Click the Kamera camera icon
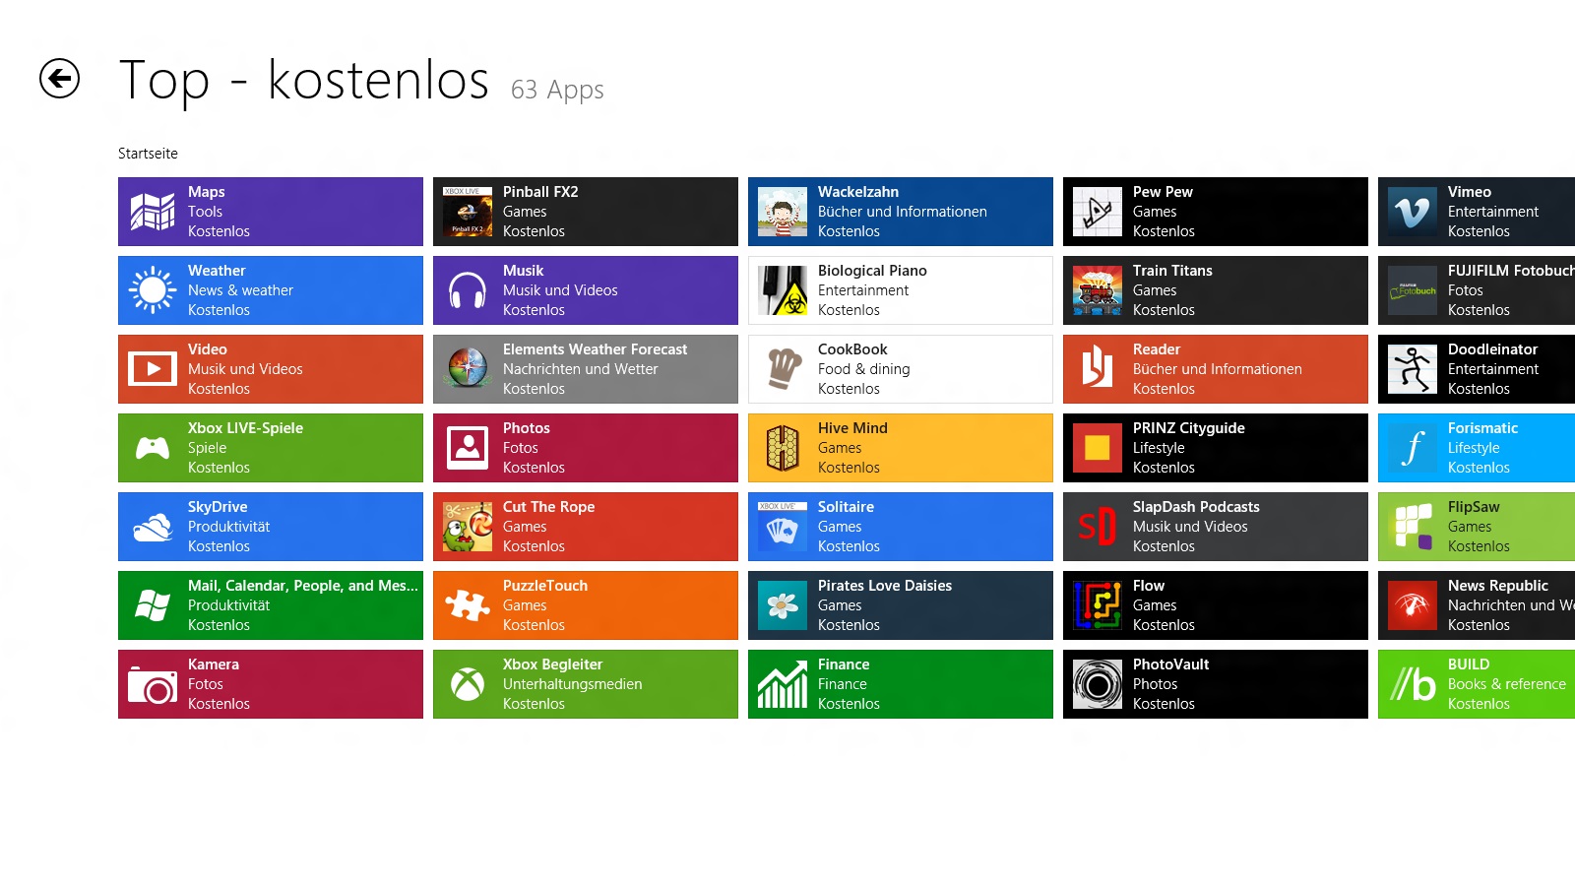 153,684
